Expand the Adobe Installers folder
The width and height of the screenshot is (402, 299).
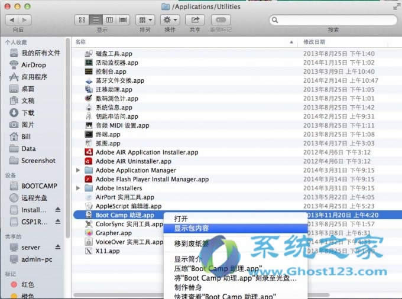79,188
